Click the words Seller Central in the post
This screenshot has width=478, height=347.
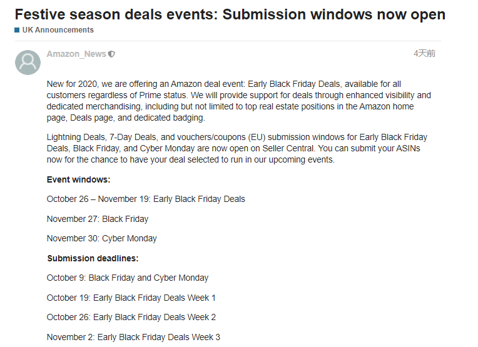(288, 148)
